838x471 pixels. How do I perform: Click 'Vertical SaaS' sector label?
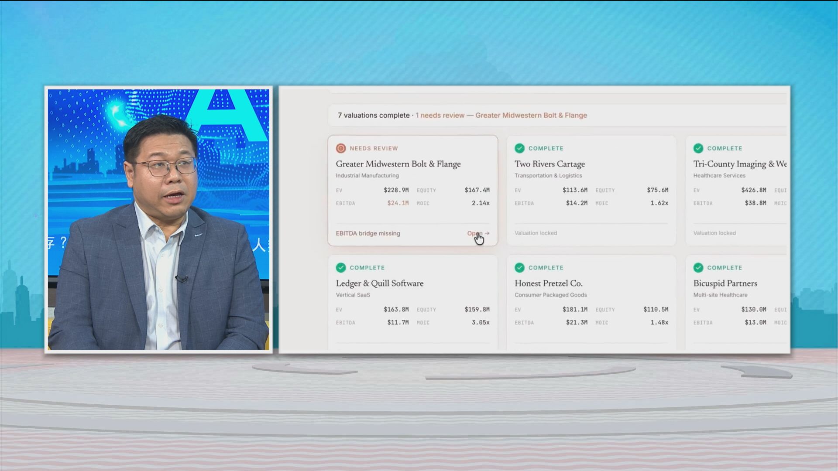point(353,295)
